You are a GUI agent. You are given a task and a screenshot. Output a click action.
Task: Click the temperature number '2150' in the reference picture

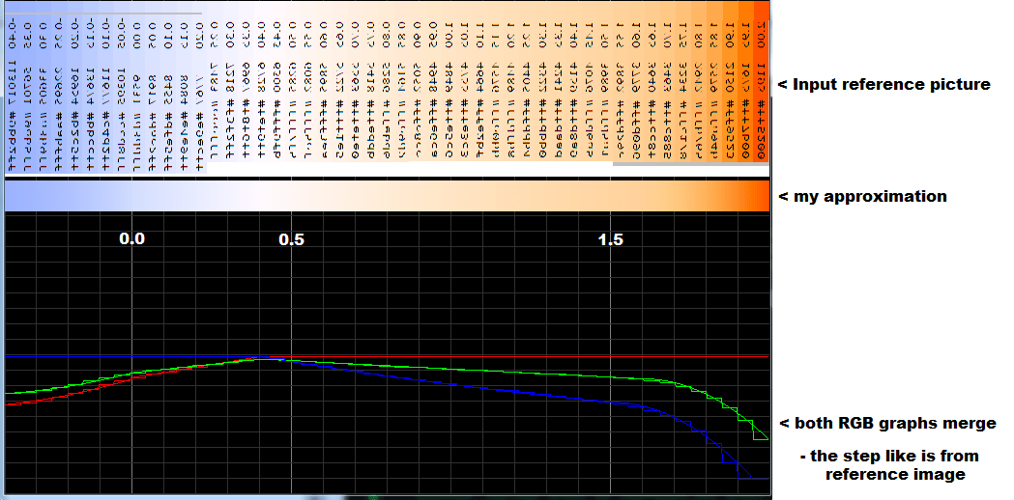pos(730,75)
